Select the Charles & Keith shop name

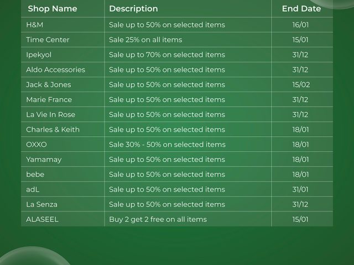click(x=53, y=129)
